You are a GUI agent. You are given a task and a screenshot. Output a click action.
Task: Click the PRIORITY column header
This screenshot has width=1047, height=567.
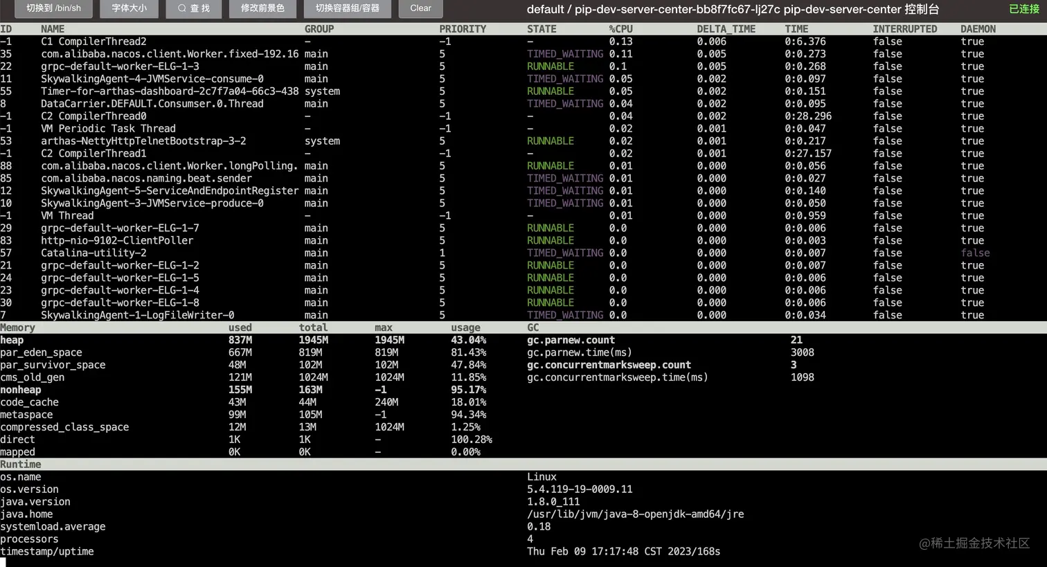463,29
